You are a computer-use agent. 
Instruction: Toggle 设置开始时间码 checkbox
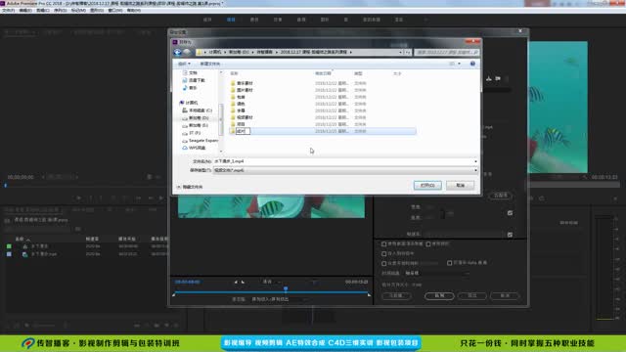(384, 263)
